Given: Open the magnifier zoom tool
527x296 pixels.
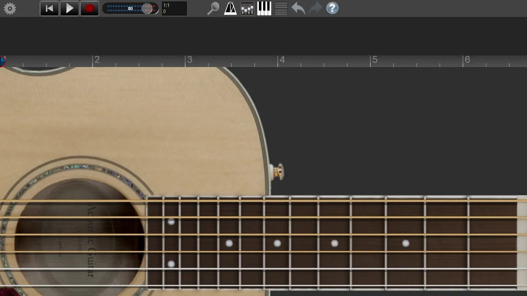Looking at the screenshot, I should tap(213, 8).
